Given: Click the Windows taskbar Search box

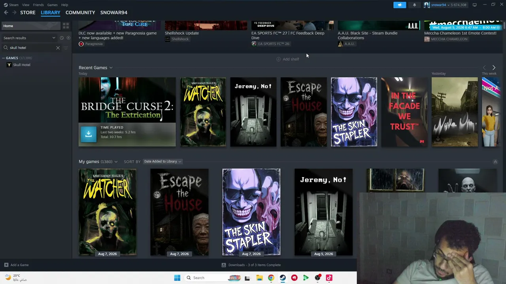Looking at the screenshot, I should (x=213, y=278).
